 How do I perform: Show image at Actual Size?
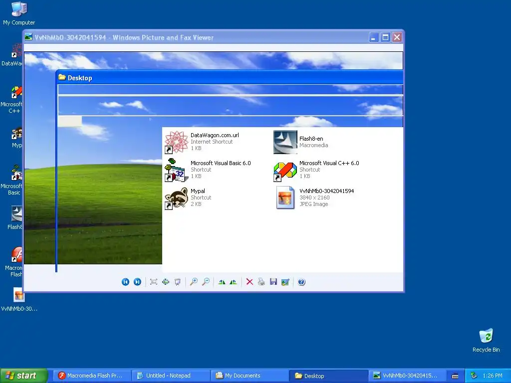tap(166, 282)
